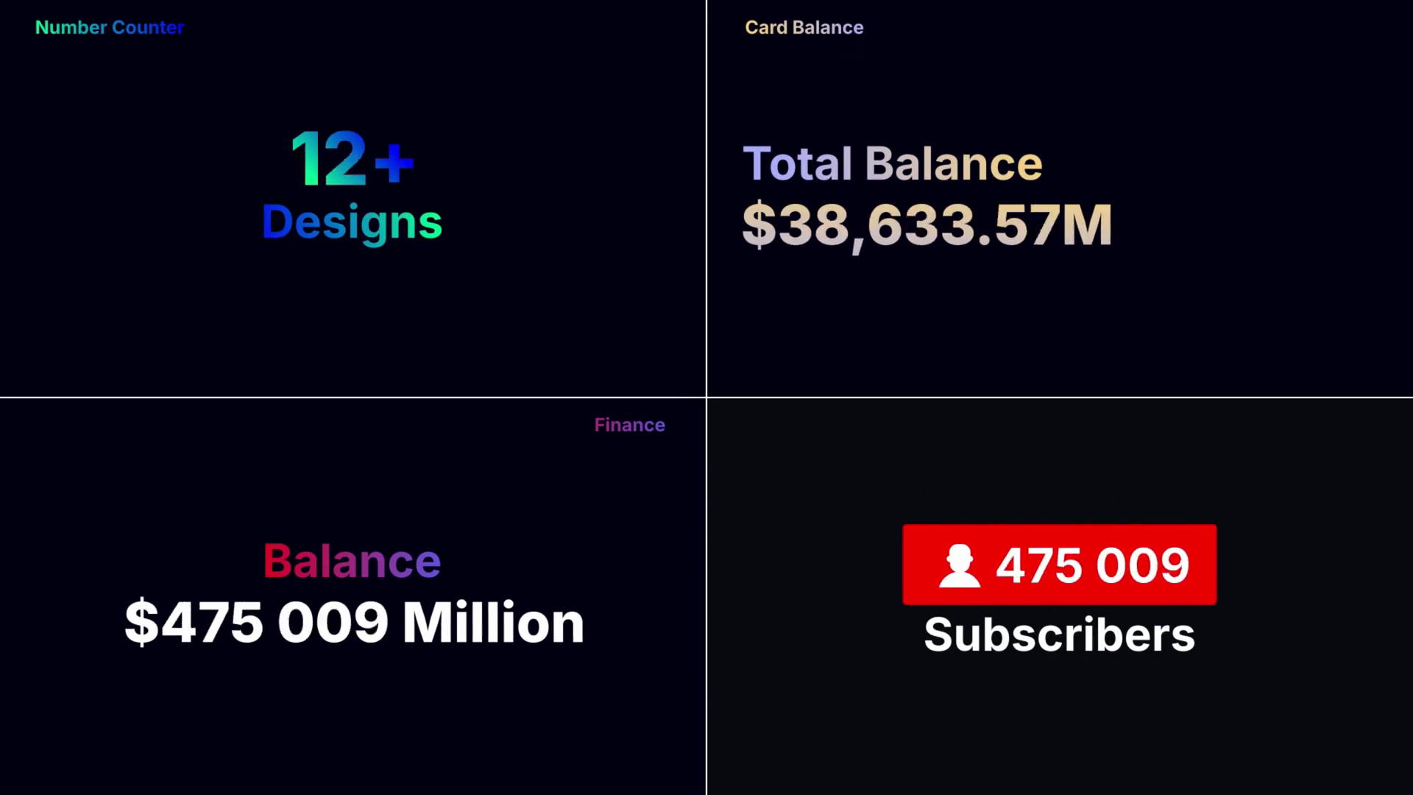
Task: Click the 38,633.57 balance figure
Action: (918, 225)
